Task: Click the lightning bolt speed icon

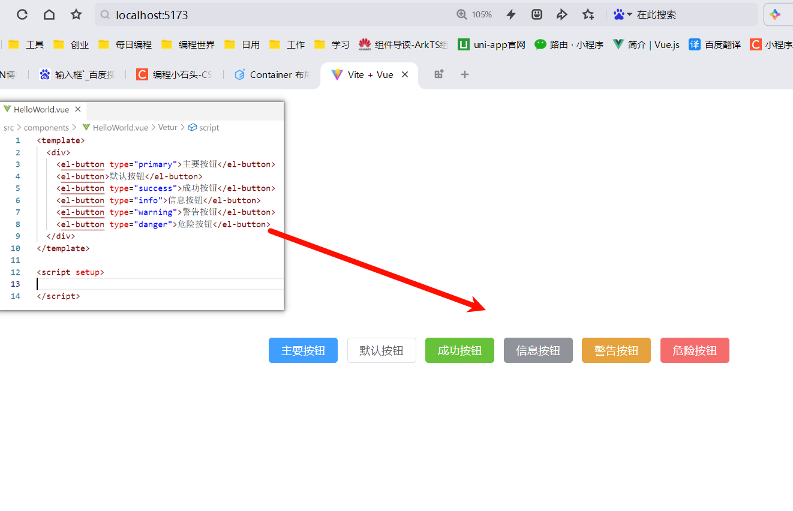Action: [511, 14]
